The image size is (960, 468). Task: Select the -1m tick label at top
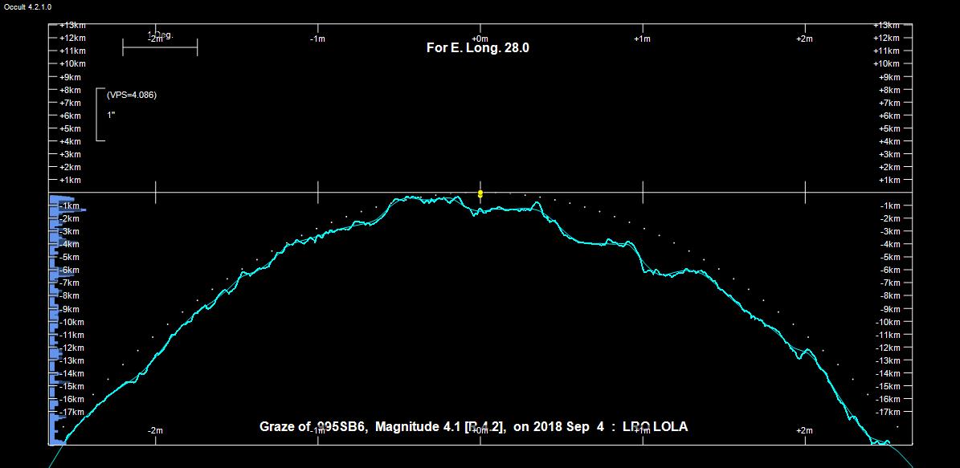tap(317, 39)
